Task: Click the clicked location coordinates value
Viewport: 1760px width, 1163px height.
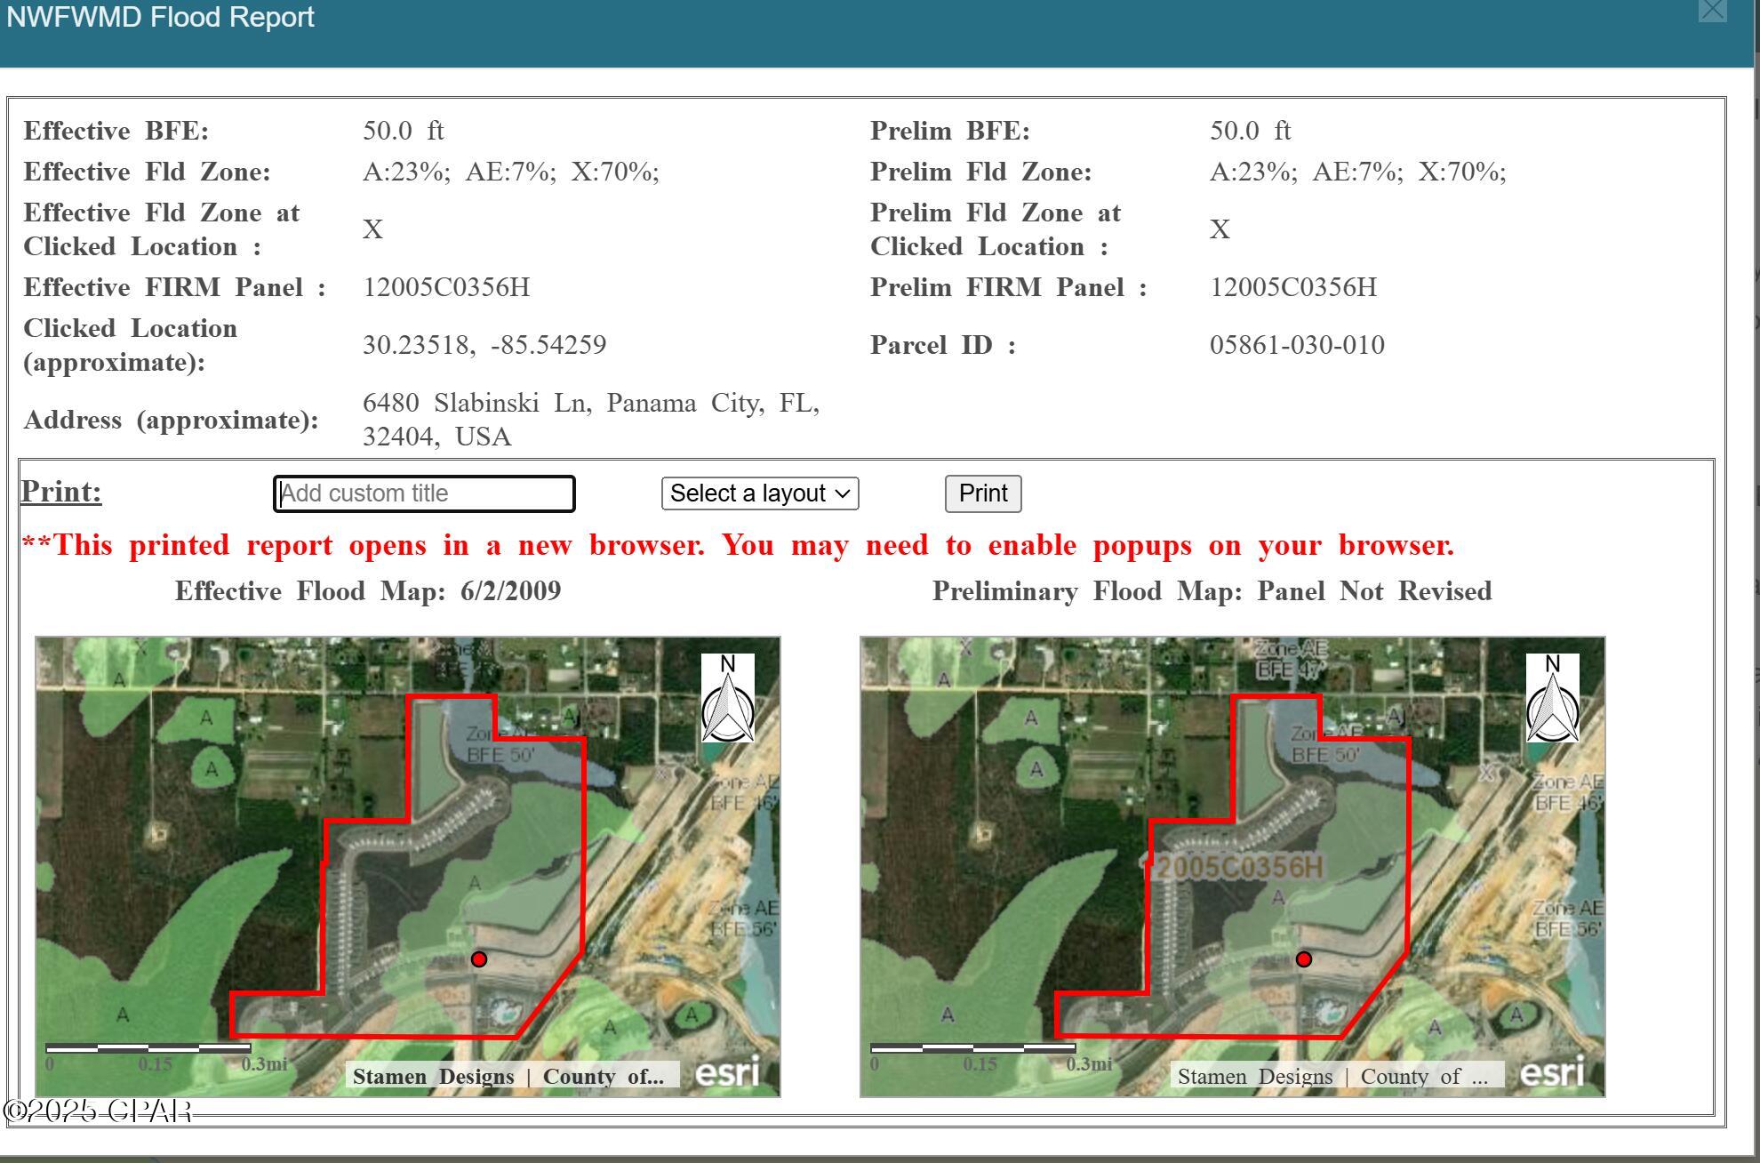Action: [484, 345]
